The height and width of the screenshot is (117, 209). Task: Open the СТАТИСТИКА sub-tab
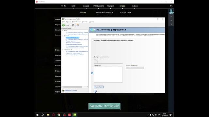click(125, 13)
